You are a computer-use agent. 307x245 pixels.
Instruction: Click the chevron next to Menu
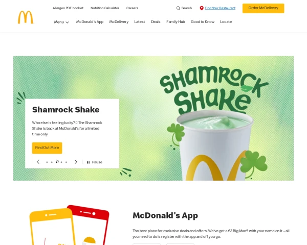[x=67, y=22]
